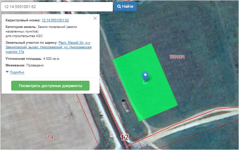Screen dimensions: 239x150
Task: Click the magnifier icon in Найти button
Action: 119,6
